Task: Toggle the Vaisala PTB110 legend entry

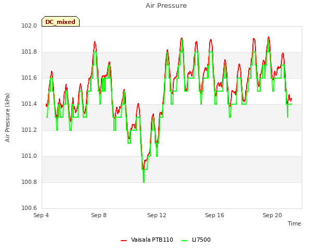Action: coord(147,240)
